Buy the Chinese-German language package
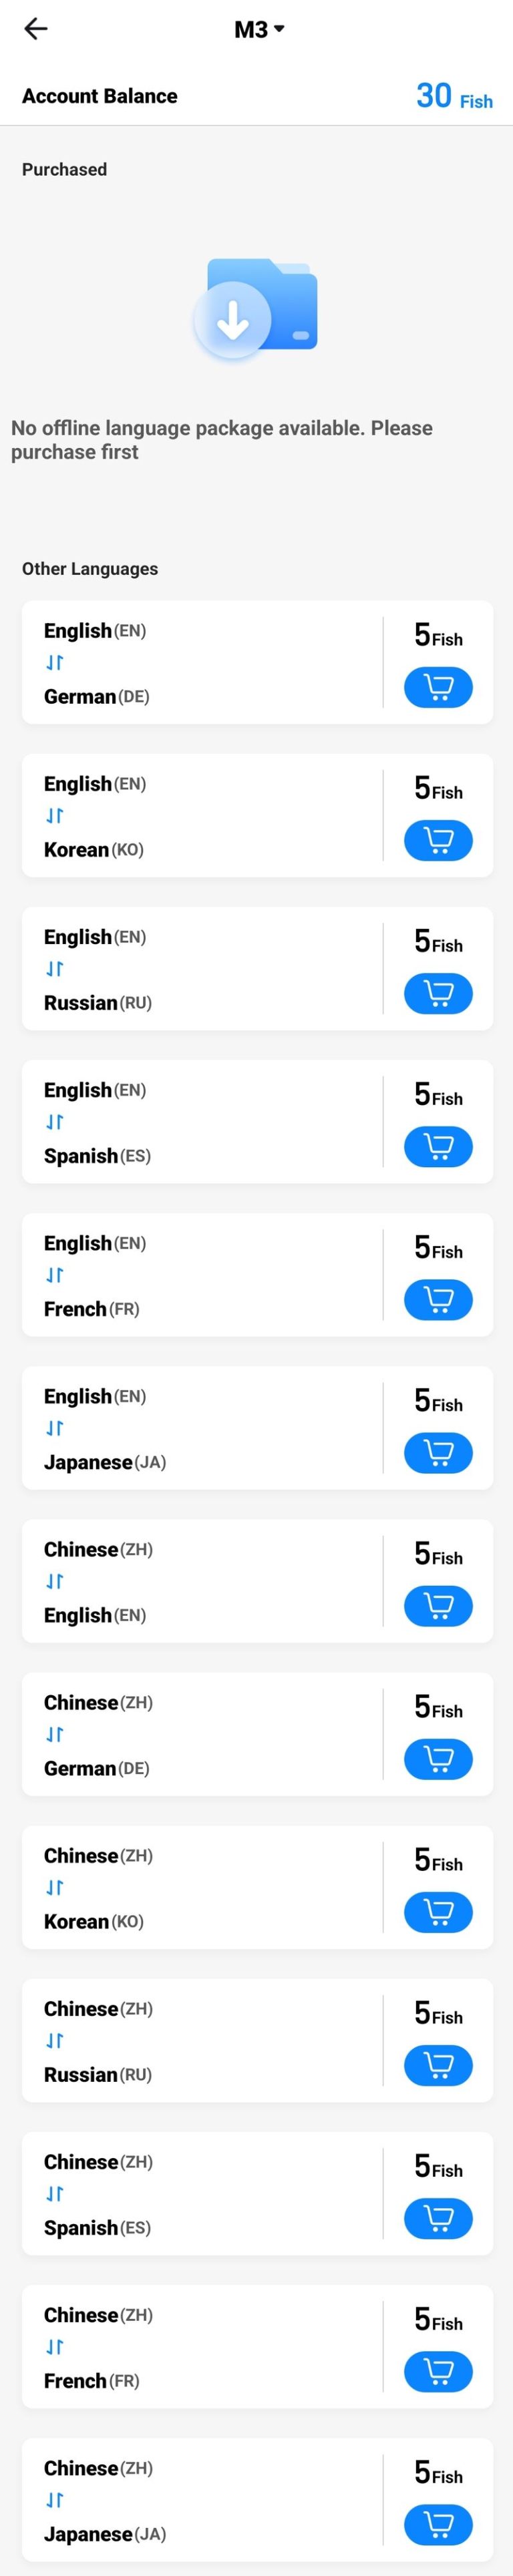513x2576 pixels. (x=438, y=1758)
